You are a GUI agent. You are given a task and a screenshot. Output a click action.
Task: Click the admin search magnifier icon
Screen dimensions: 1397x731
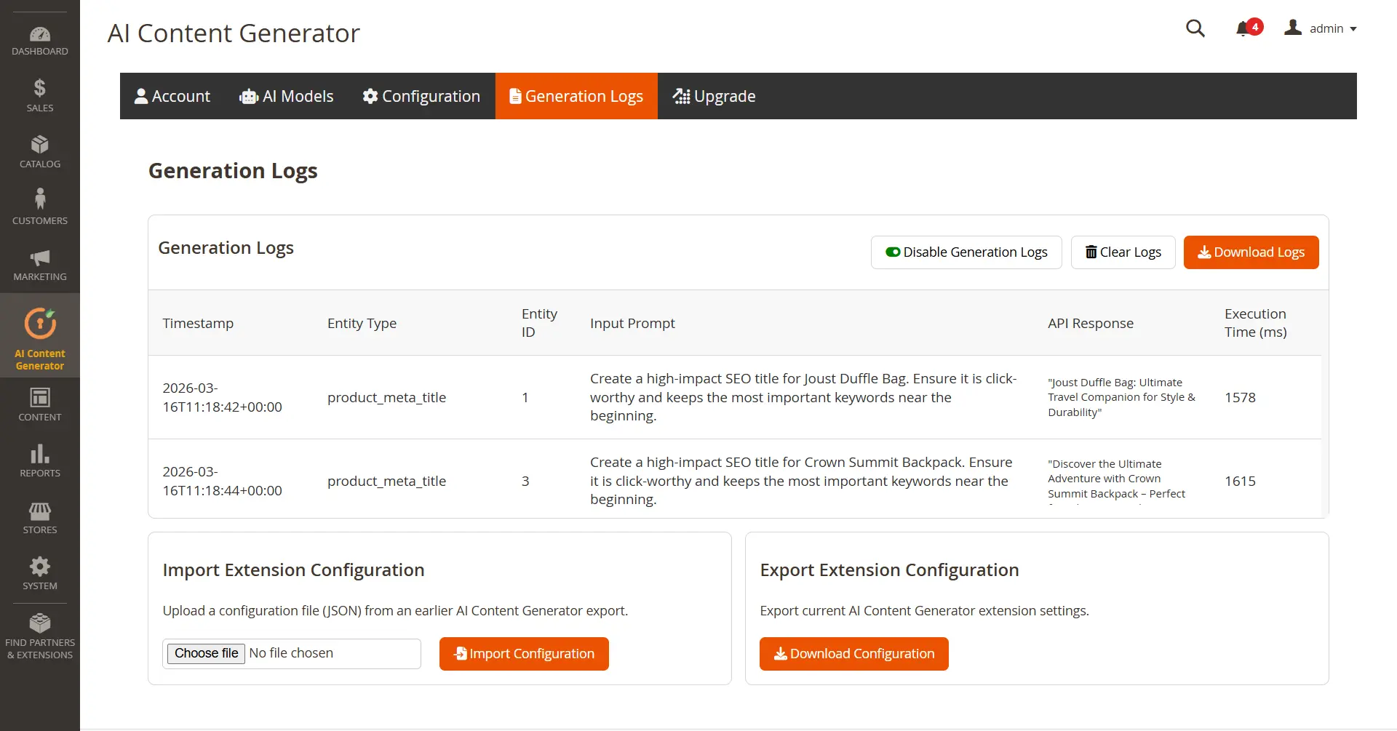[x=1195, y=28]
